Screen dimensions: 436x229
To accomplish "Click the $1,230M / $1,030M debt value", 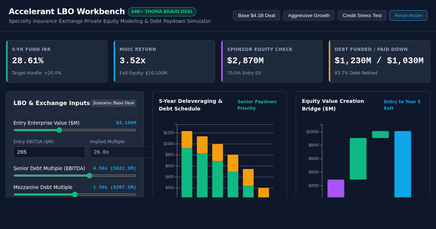I will point(379,61).
